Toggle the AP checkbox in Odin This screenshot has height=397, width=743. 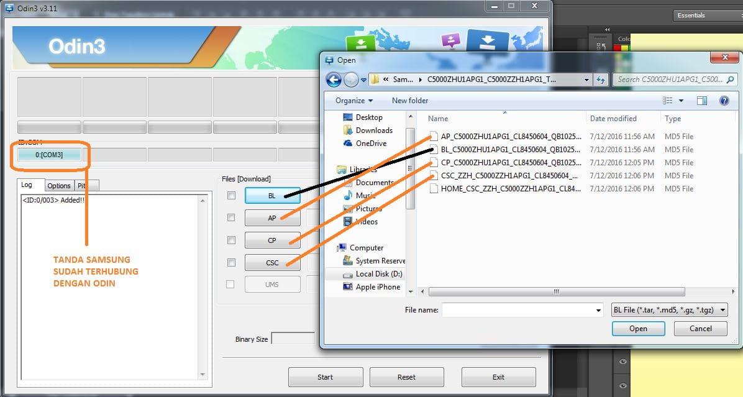[231, 217]
